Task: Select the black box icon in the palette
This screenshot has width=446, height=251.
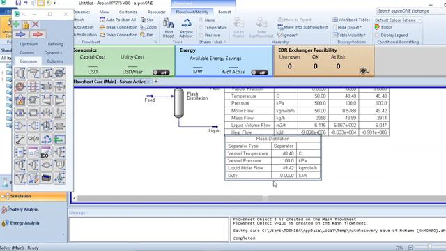Action: point(47,178)
